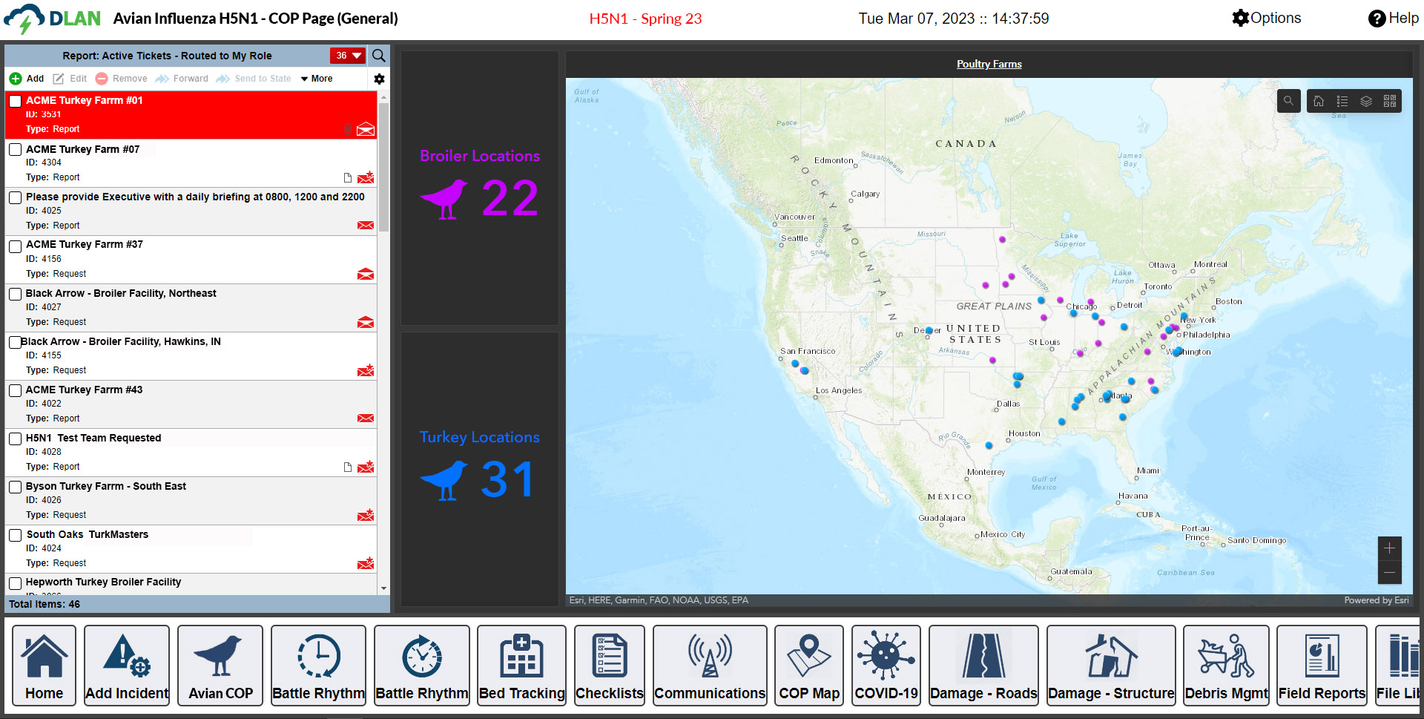Expand the red 36 ticket count dropdown
The width and height of the screenshot is (1424, 719).
[x=348, y=56]
